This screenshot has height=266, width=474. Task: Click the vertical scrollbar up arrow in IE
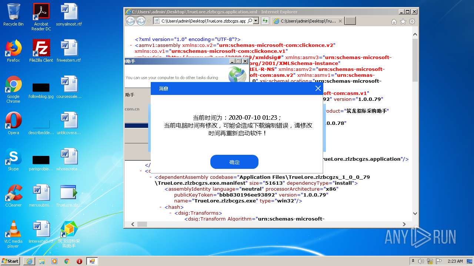415,35
